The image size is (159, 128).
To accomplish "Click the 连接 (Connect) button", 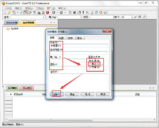I will pos(56,94).
